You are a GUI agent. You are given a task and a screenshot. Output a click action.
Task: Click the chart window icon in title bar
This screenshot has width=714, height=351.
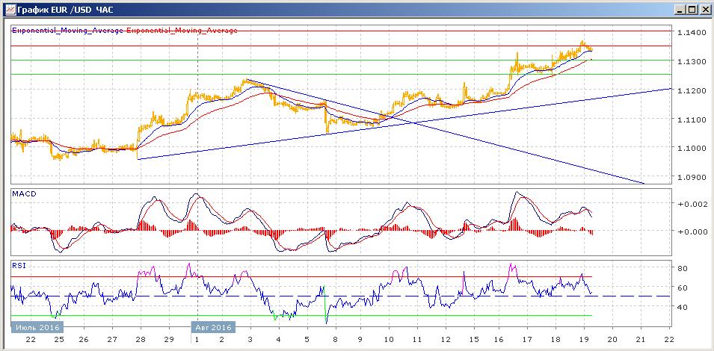click(10, 10)
